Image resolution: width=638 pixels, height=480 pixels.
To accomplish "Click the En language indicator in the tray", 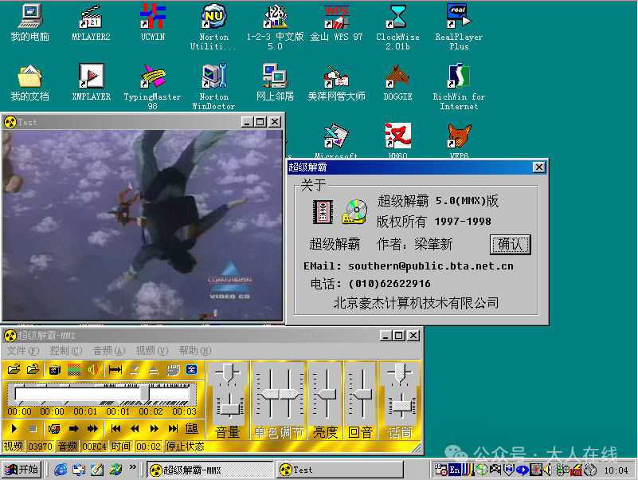I will [455, 470].
